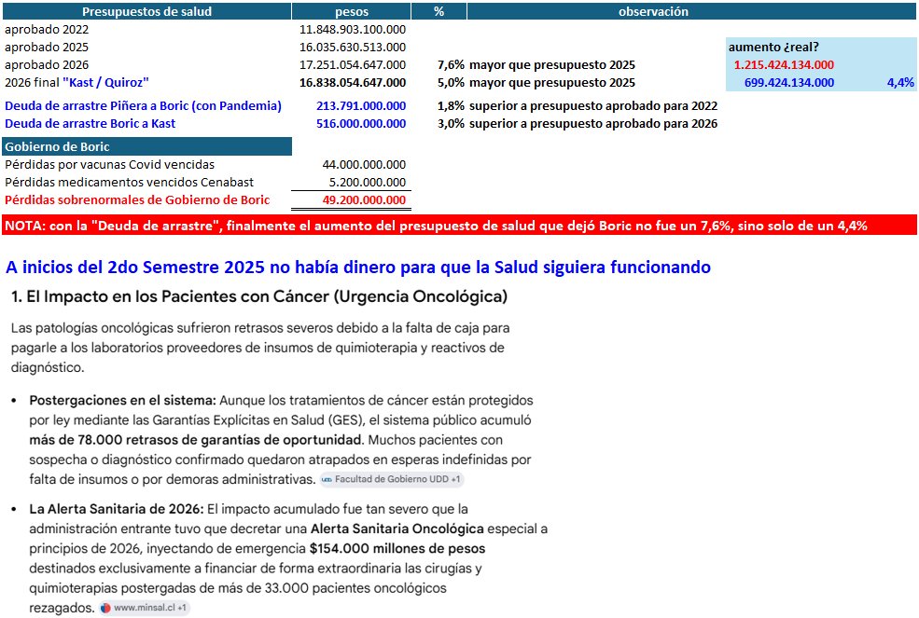
Task: Click the 5,0% percentage cell
Action: [x=451, y=82]
